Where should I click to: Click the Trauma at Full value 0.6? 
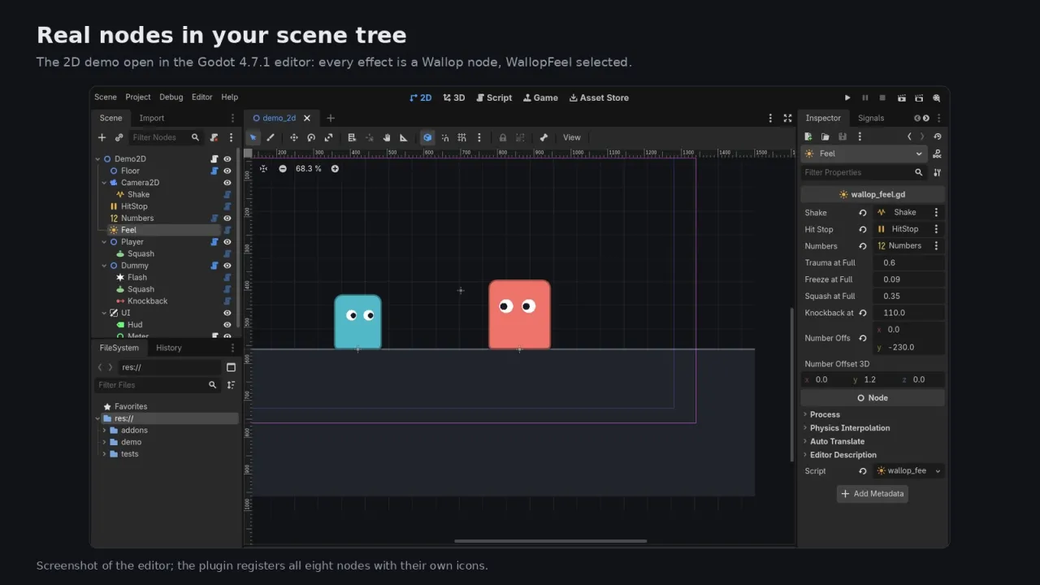(x=908, y=263)
